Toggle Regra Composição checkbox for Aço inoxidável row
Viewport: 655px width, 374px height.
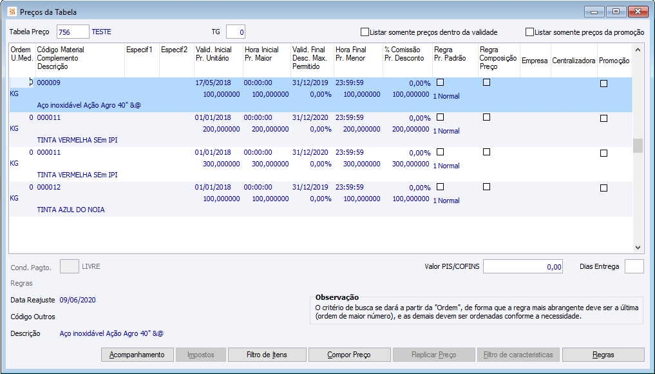[486, 83]
